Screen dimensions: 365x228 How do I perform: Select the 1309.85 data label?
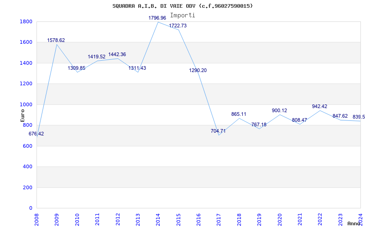pyautogui.click(x=76, y=68)
